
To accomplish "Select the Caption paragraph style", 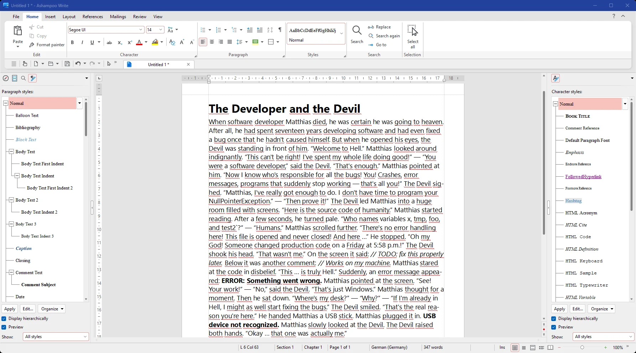I will (24, 248).
